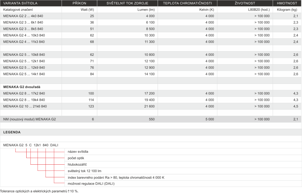Click row MENAKA G2 5 ... 12k9 840
Viewport: 302px width, 193px height.
(x=151, y=68)
